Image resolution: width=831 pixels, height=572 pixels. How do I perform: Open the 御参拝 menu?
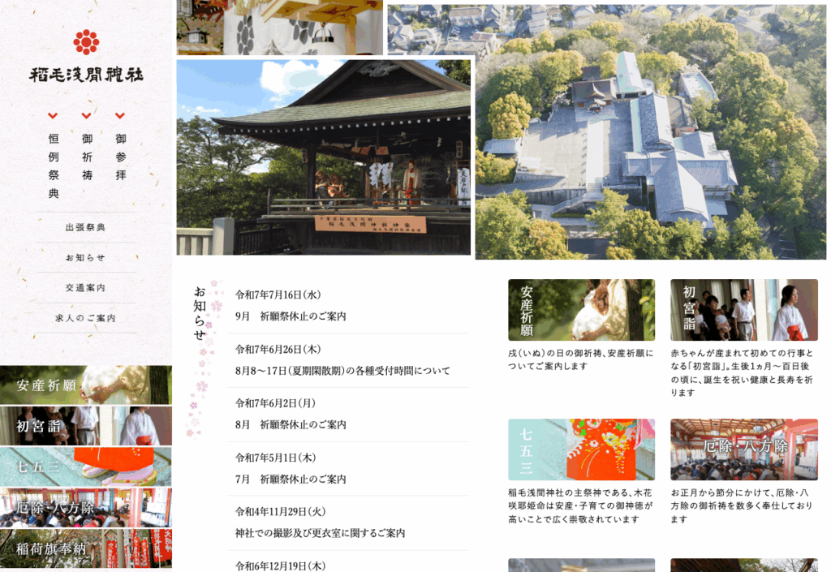[x=121, y=157]
